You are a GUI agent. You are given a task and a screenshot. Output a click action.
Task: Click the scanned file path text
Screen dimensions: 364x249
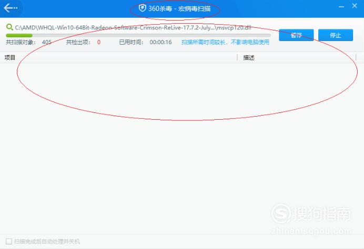[133, 28]
